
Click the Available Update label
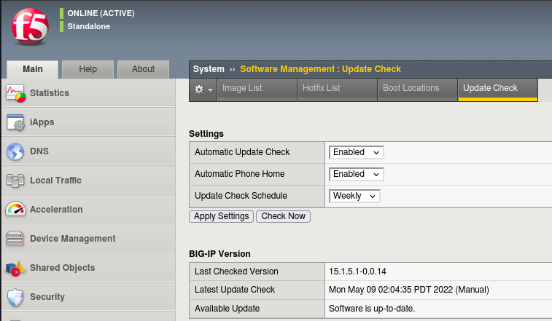(x=227, y=309)
